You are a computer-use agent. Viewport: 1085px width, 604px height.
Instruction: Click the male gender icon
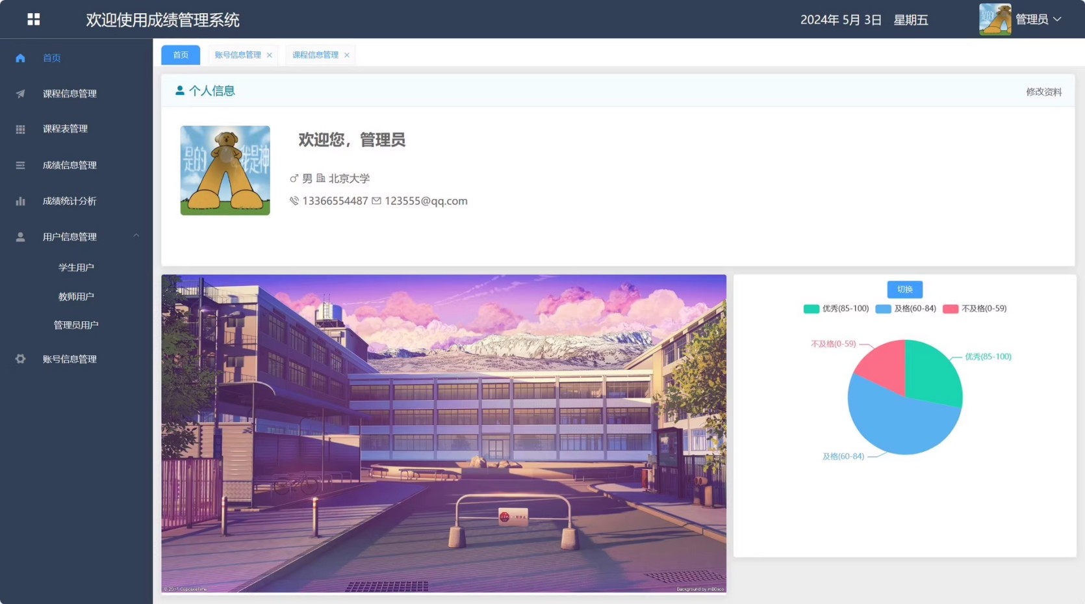(294, 178)
